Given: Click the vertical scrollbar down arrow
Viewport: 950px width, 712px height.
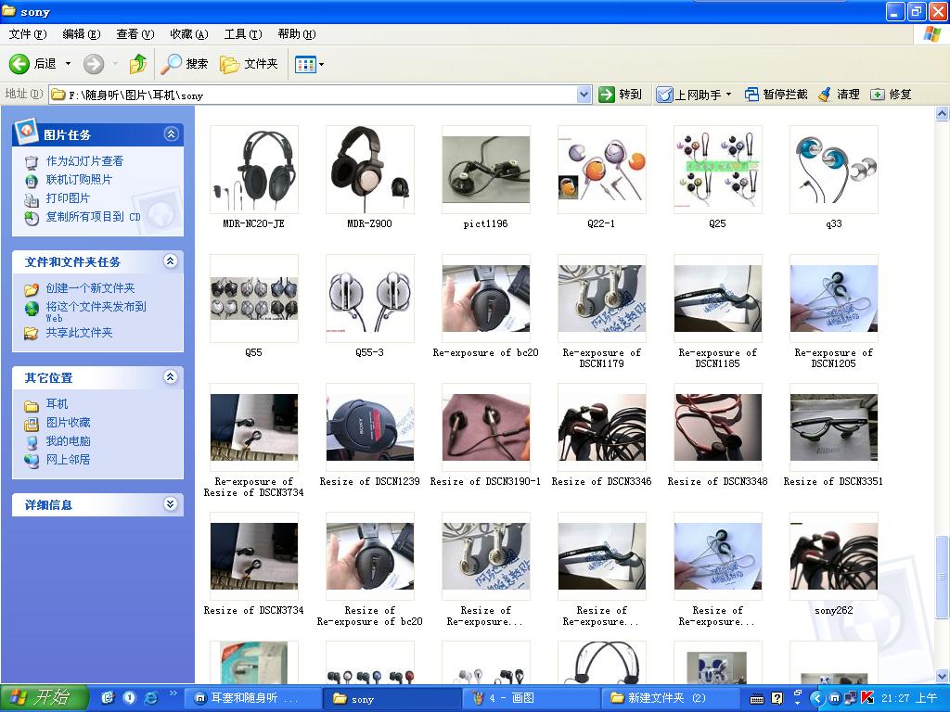Looking at the screenshot, I should click(x=943, y=676).
